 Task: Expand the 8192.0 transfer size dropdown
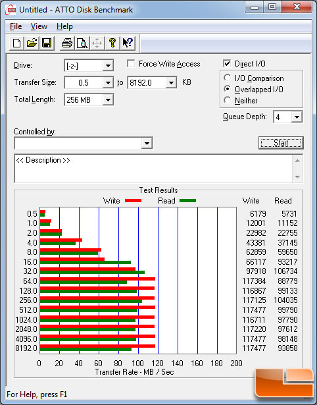coord(171,83)
